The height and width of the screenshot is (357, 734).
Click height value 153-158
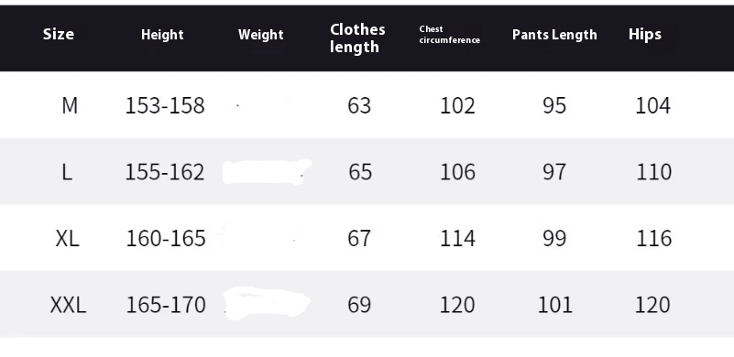point(165,106)
